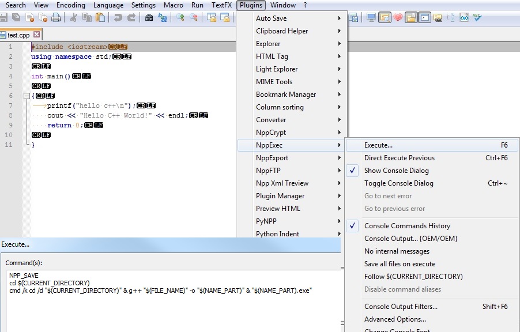Open Console Output... {OEM/OEM} settings

click(x=432, y=239)
